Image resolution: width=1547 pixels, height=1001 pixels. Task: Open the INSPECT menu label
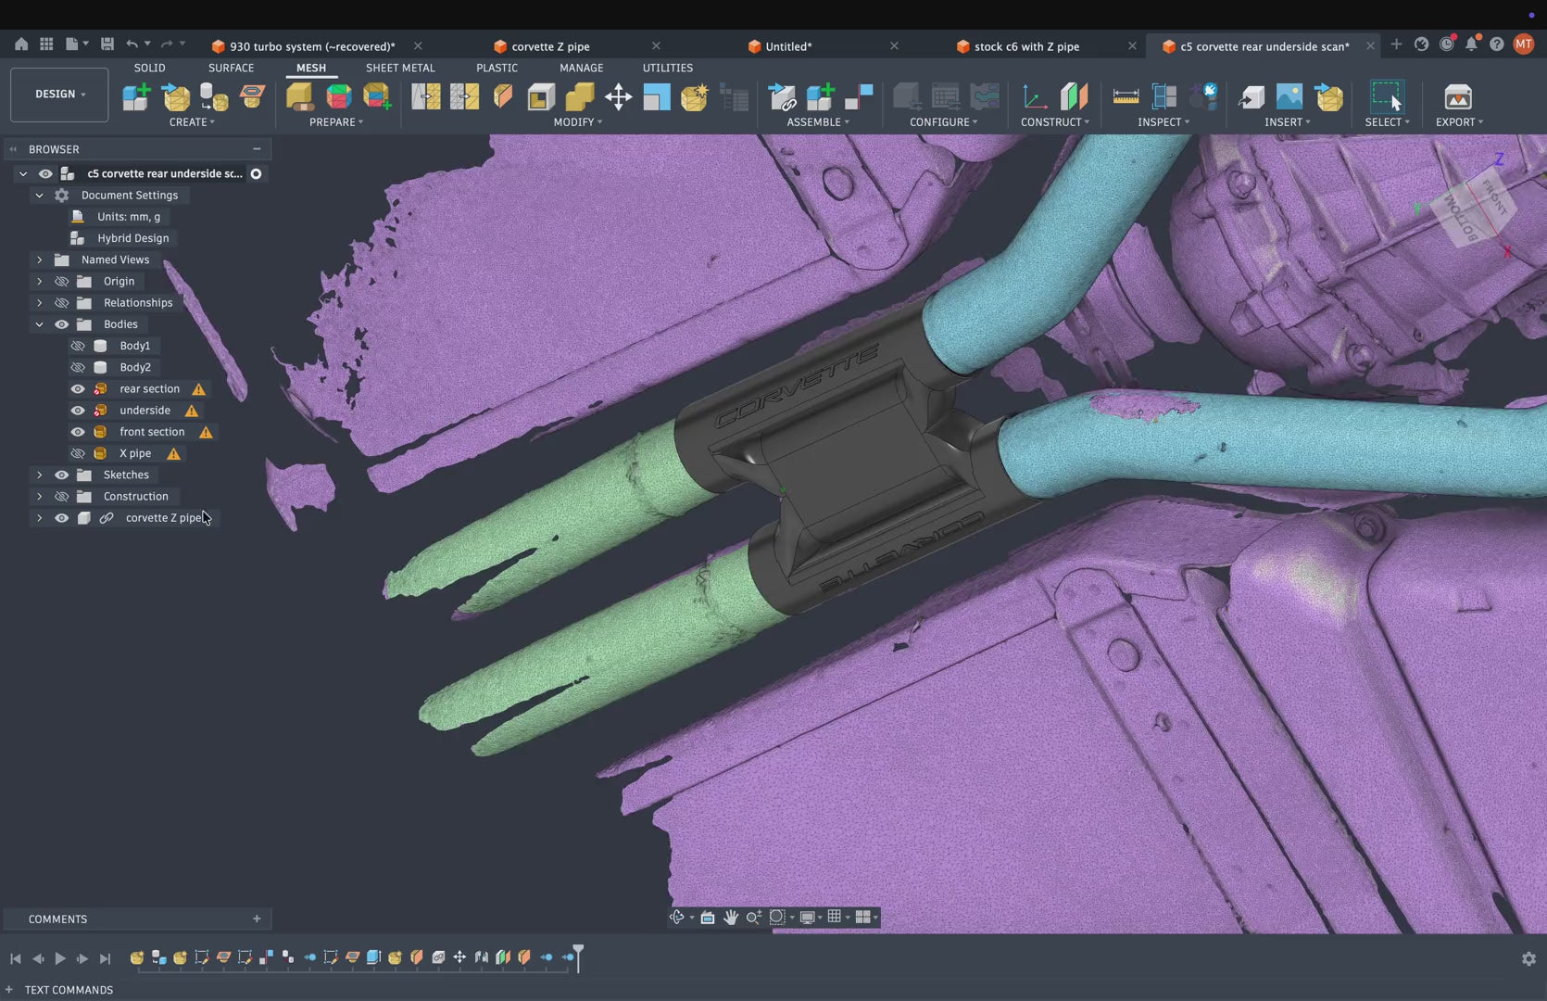(1163, 122)
